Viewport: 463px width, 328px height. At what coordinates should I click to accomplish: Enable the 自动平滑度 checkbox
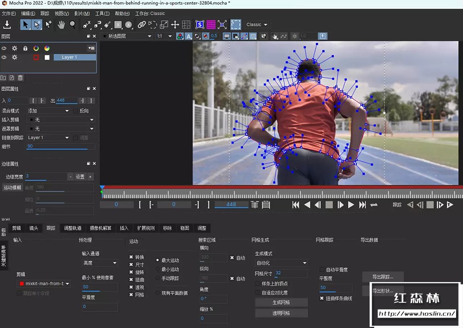(x=322, y=270)
